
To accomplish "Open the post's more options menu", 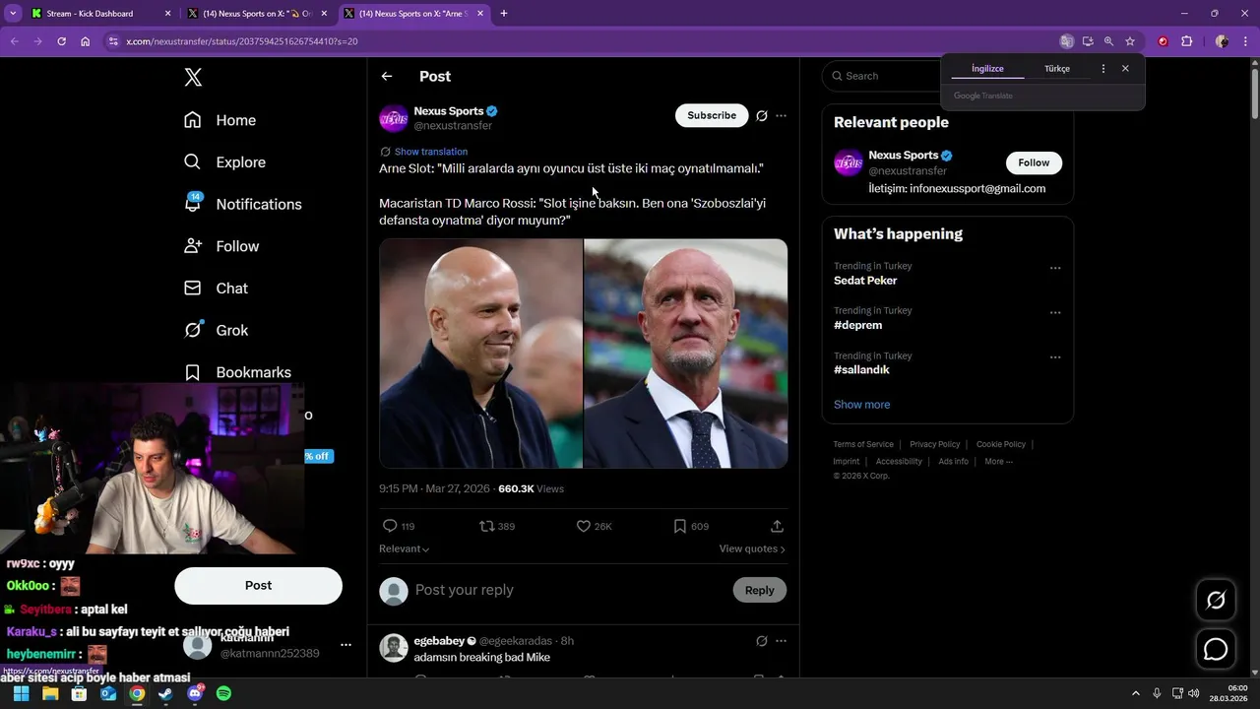I will click(781, 116).
